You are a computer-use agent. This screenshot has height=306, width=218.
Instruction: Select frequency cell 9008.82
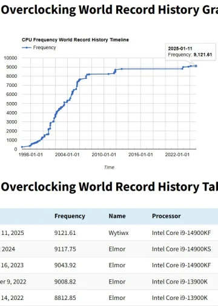[x=65, y=282]
